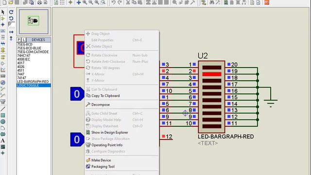
Task: Click the horizontal X-Mirror flip icon
Action: pyautogui.click(x=11, y=32)
